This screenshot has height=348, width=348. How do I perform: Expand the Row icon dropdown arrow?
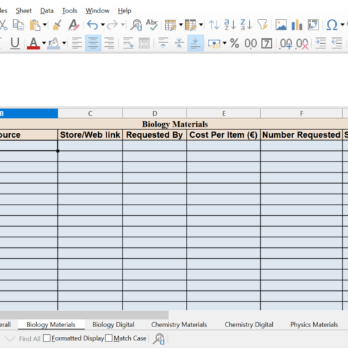(181, 24)
